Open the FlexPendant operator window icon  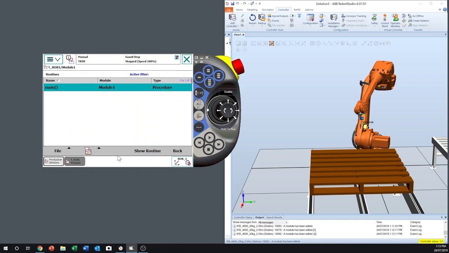70,59
